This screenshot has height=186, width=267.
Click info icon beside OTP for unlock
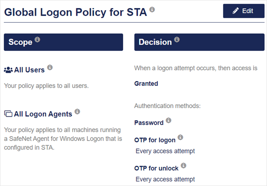183,166
